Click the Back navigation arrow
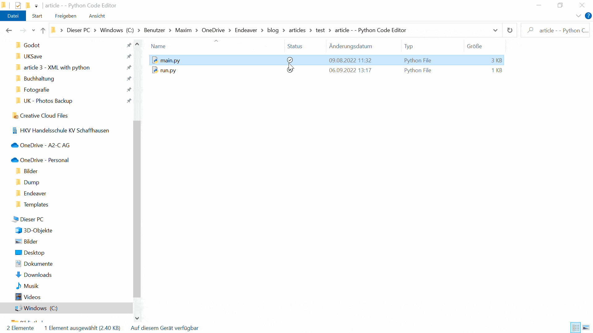593x333 pixels. point(9,30)
